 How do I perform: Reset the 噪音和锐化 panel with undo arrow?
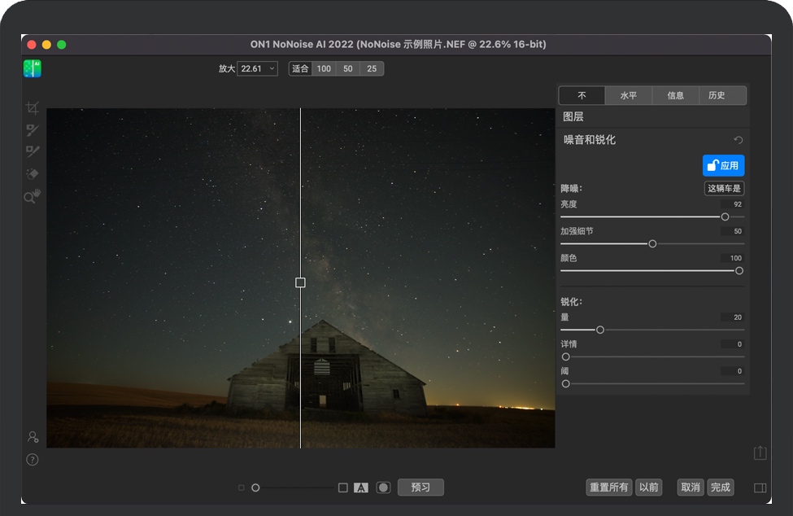[x=738, y=140]
